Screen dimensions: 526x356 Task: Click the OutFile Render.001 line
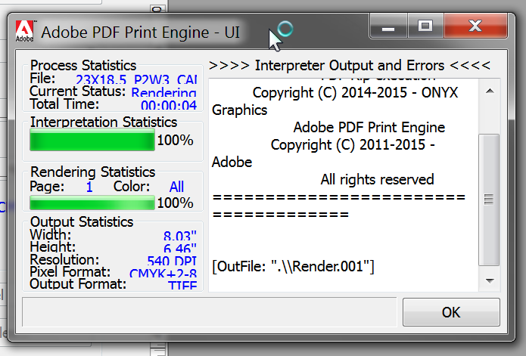click(x=293, y=267)
